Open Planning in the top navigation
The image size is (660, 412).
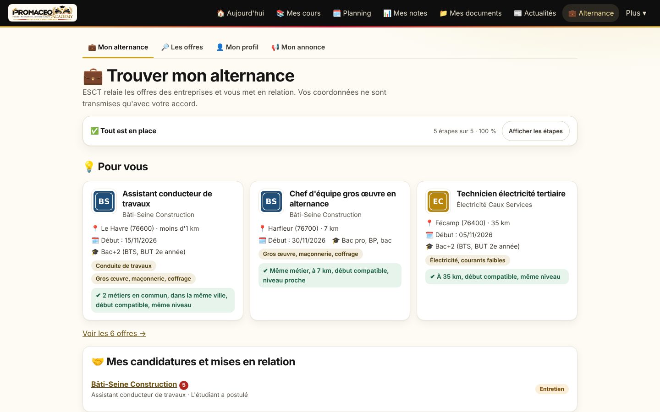tap(352, 13)
